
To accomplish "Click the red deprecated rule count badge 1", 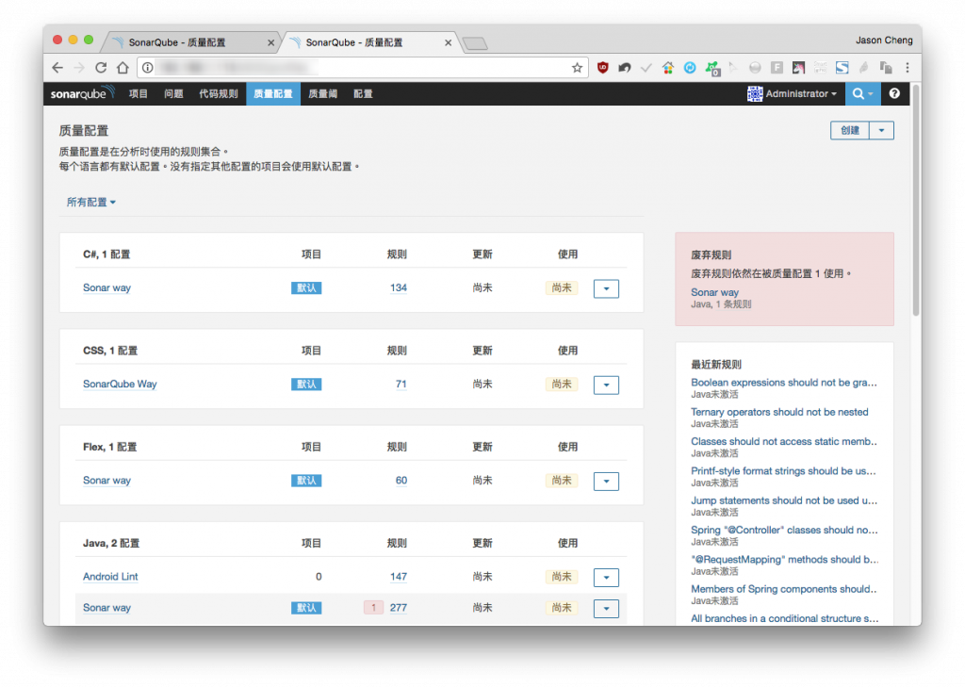I will click(373, 608).
